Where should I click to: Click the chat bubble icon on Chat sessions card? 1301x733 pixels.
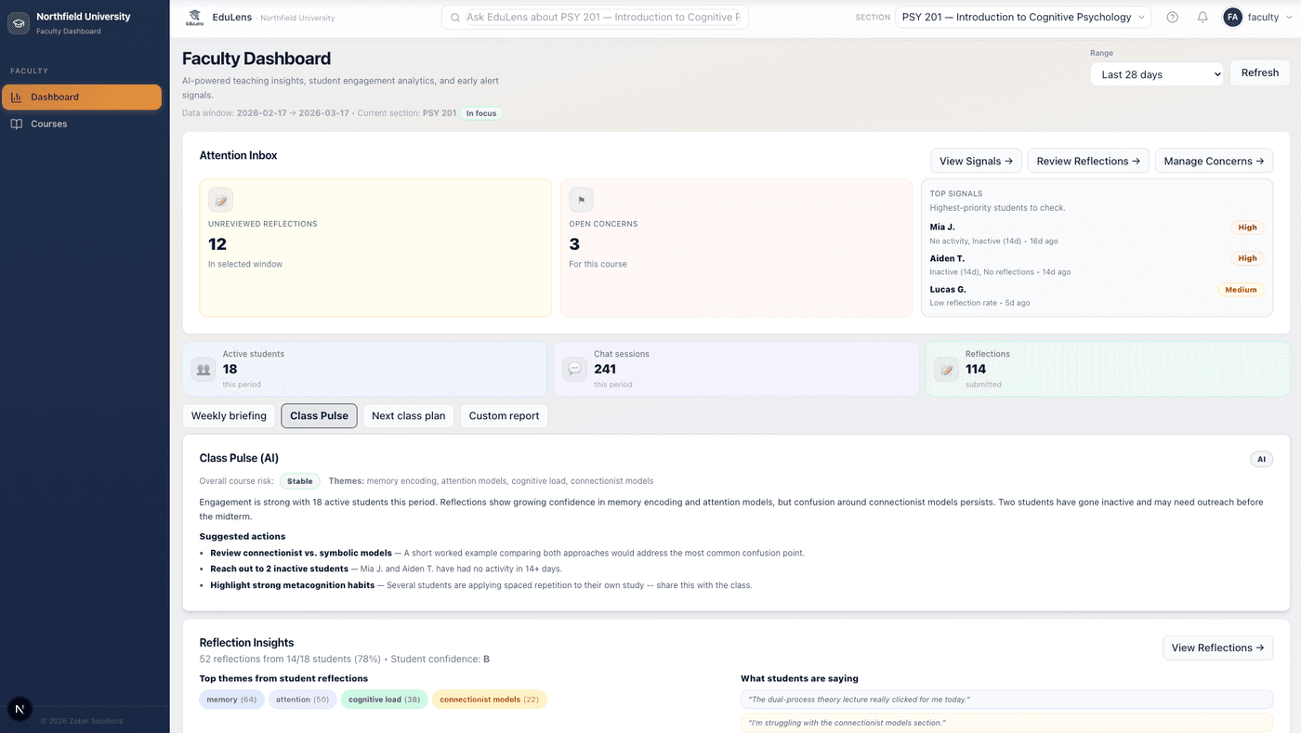(x=574, y=368)
